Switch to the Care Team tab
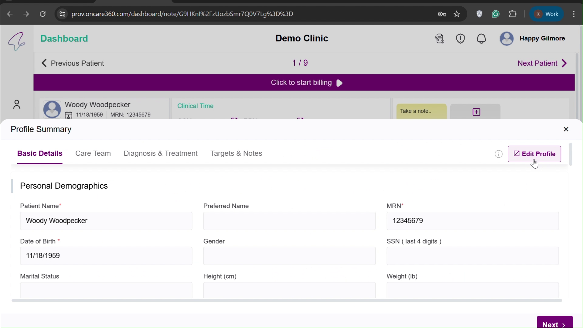Screen dimensions: 583x328 coord(93,154)
